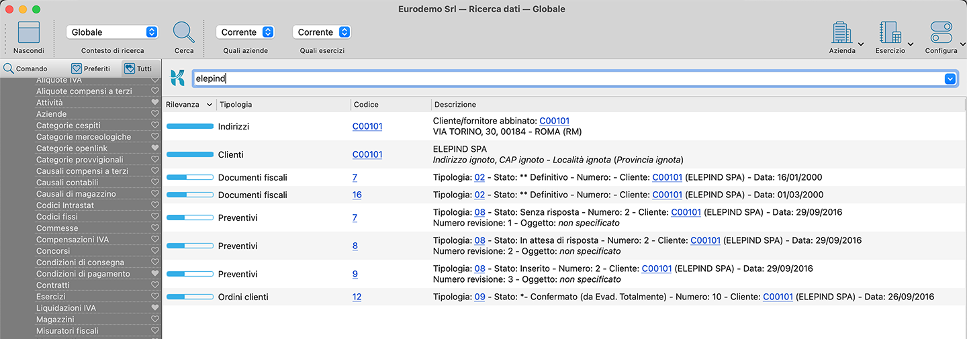Open code C00101 link in Clienti row

click(367, 154)
